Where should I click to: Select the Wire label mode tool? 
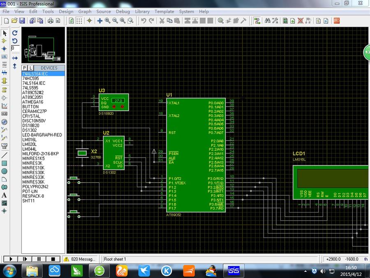point(5,56)
